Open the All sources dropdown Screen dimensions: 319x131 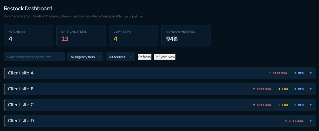pos(120,57)
